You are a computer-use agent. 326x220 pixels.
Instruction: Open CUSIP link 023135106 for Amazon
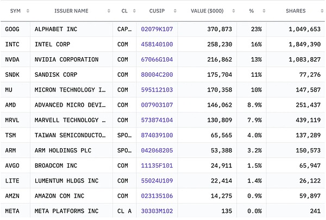click(x=157, y=196)
